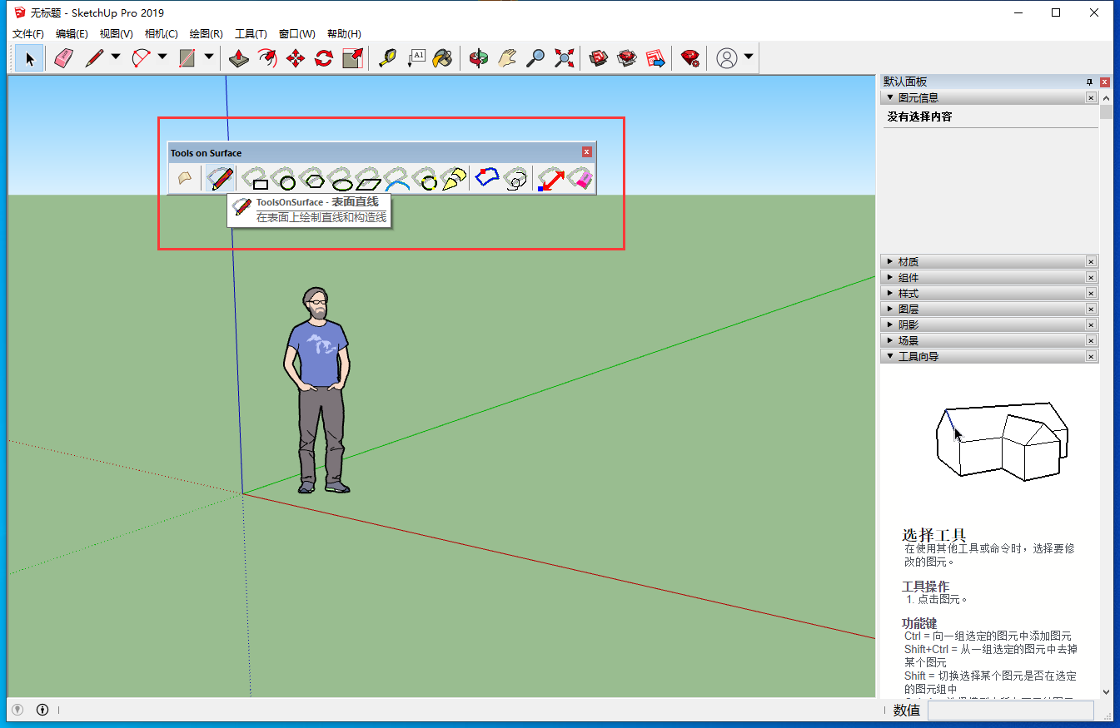Select blue Arc on Surface tool
This screenshot has width=1120, height=728.
click(397, 179)
